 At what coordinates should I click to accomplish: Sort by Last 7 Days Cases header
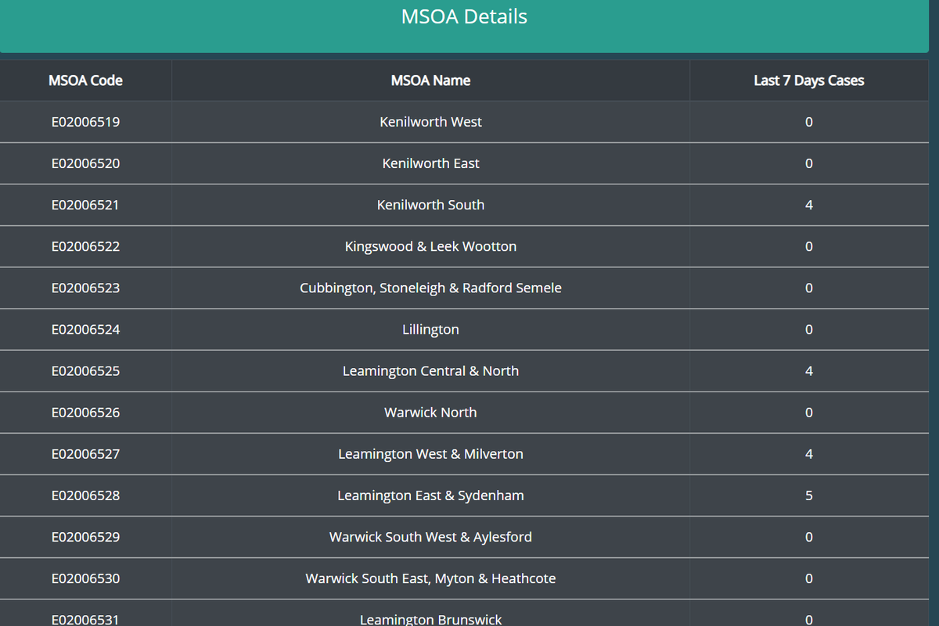point(809,80)
